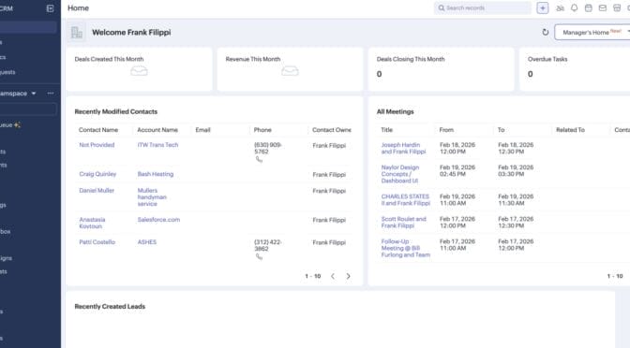Open the mail envelope icon
The height and width of the screenshot is (348, 630).
pos(602,8)
